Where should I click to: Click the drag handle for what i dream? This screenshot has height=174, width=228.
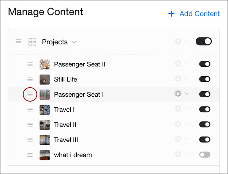(30, 155)
